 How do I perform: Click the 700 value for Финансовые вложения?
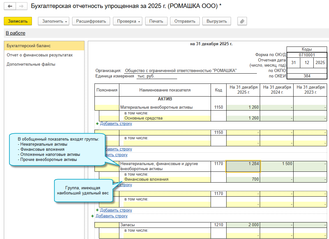pyautogui.click(x=243, y=179)
